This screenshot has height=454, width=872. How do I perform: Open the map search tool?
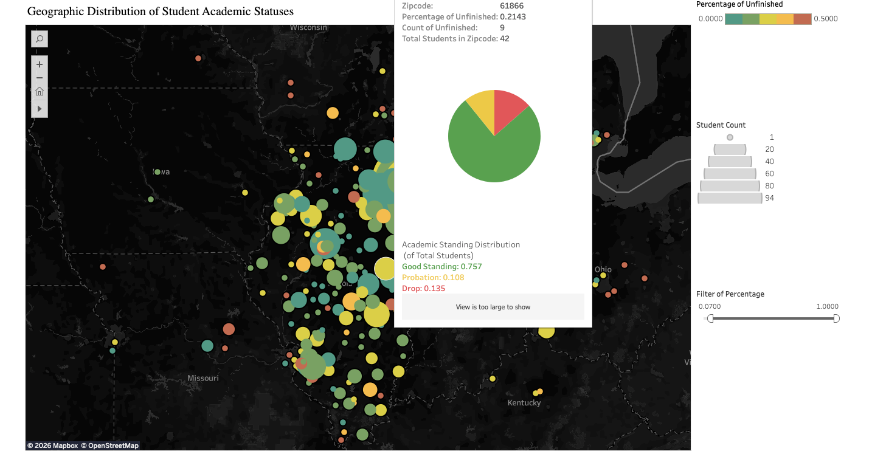click(40, 39)
